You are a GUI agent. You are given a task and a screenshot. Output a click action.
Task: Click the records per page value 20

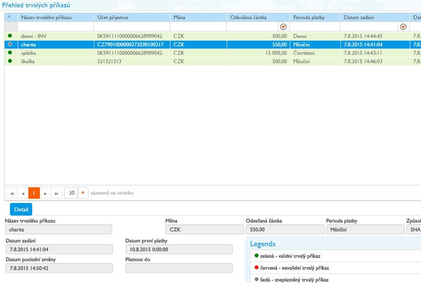point(72,193)
